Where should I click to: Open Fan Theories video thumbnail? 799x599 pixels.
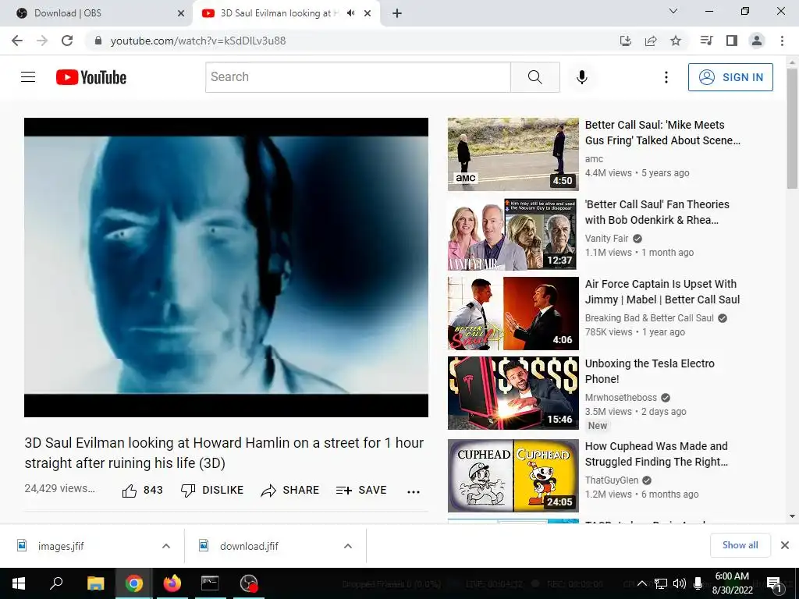pos(513,234)
